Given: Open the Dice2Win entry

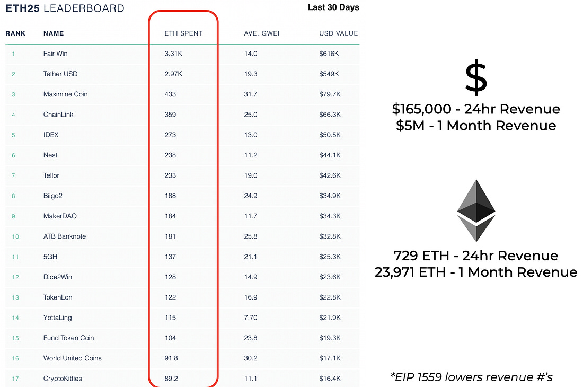Looking at the screenshot, I should (58, 277).
